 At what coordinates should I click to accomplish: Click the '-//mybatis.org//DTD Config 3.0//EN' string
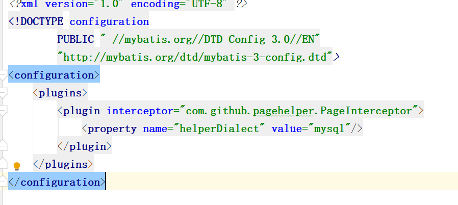[x=210, y=39]
